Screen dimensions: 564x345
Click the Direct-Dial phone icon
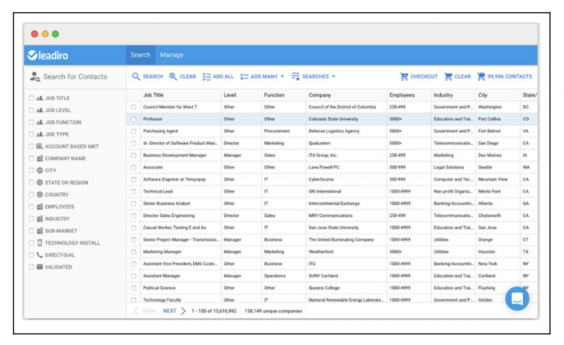(40, 255)
